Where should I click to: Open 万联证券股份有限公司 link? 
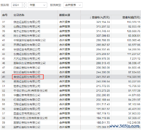click(x=27, y=104)
